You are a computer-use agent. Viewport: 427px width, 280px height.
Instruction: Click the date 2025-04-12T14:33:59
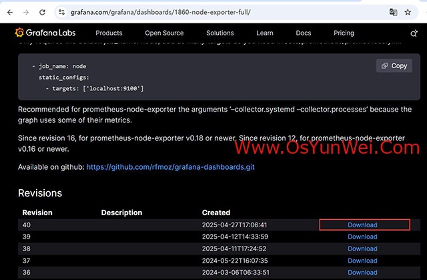click(235, 237)
